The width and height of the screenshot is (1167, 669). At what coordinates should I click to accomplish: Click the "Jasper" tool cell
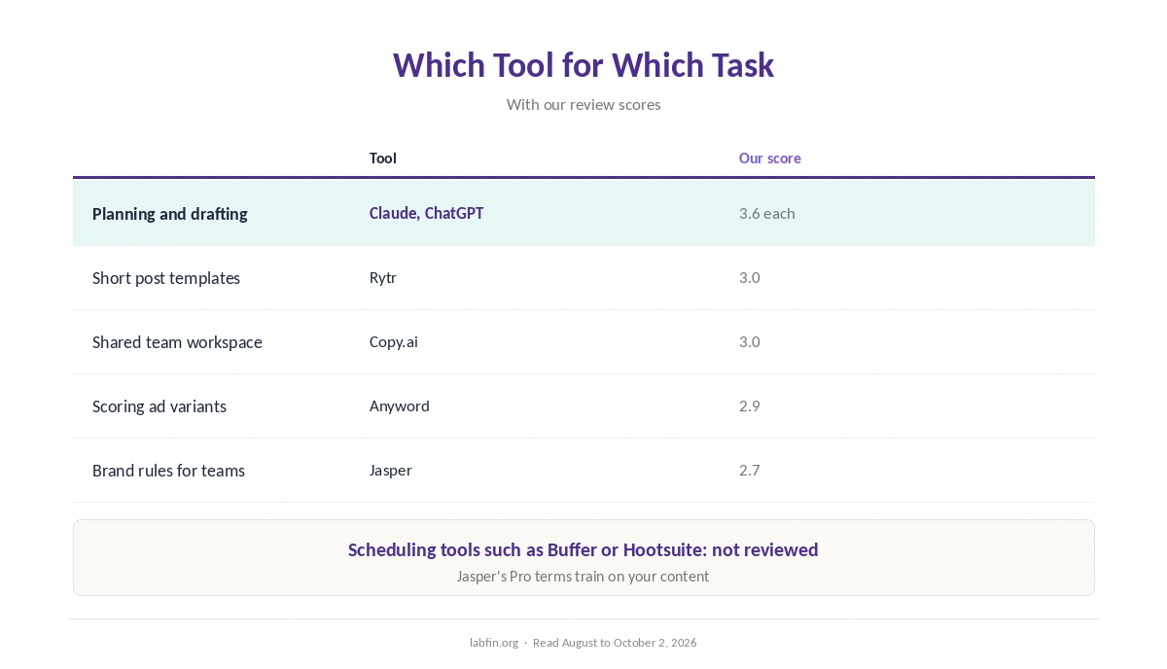click(391, 470)
